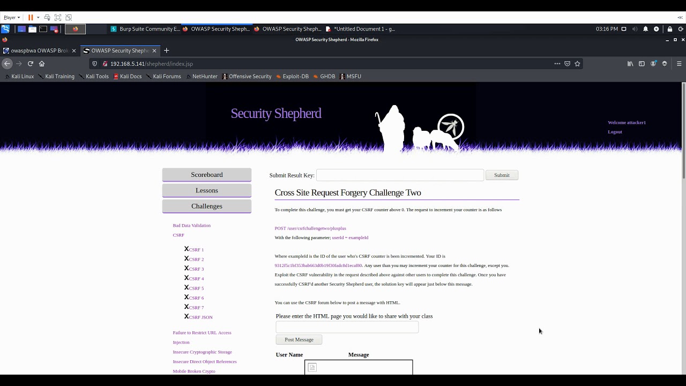Click the insecure connection lock icon
The image size is (686, 386).
[105, 63]
